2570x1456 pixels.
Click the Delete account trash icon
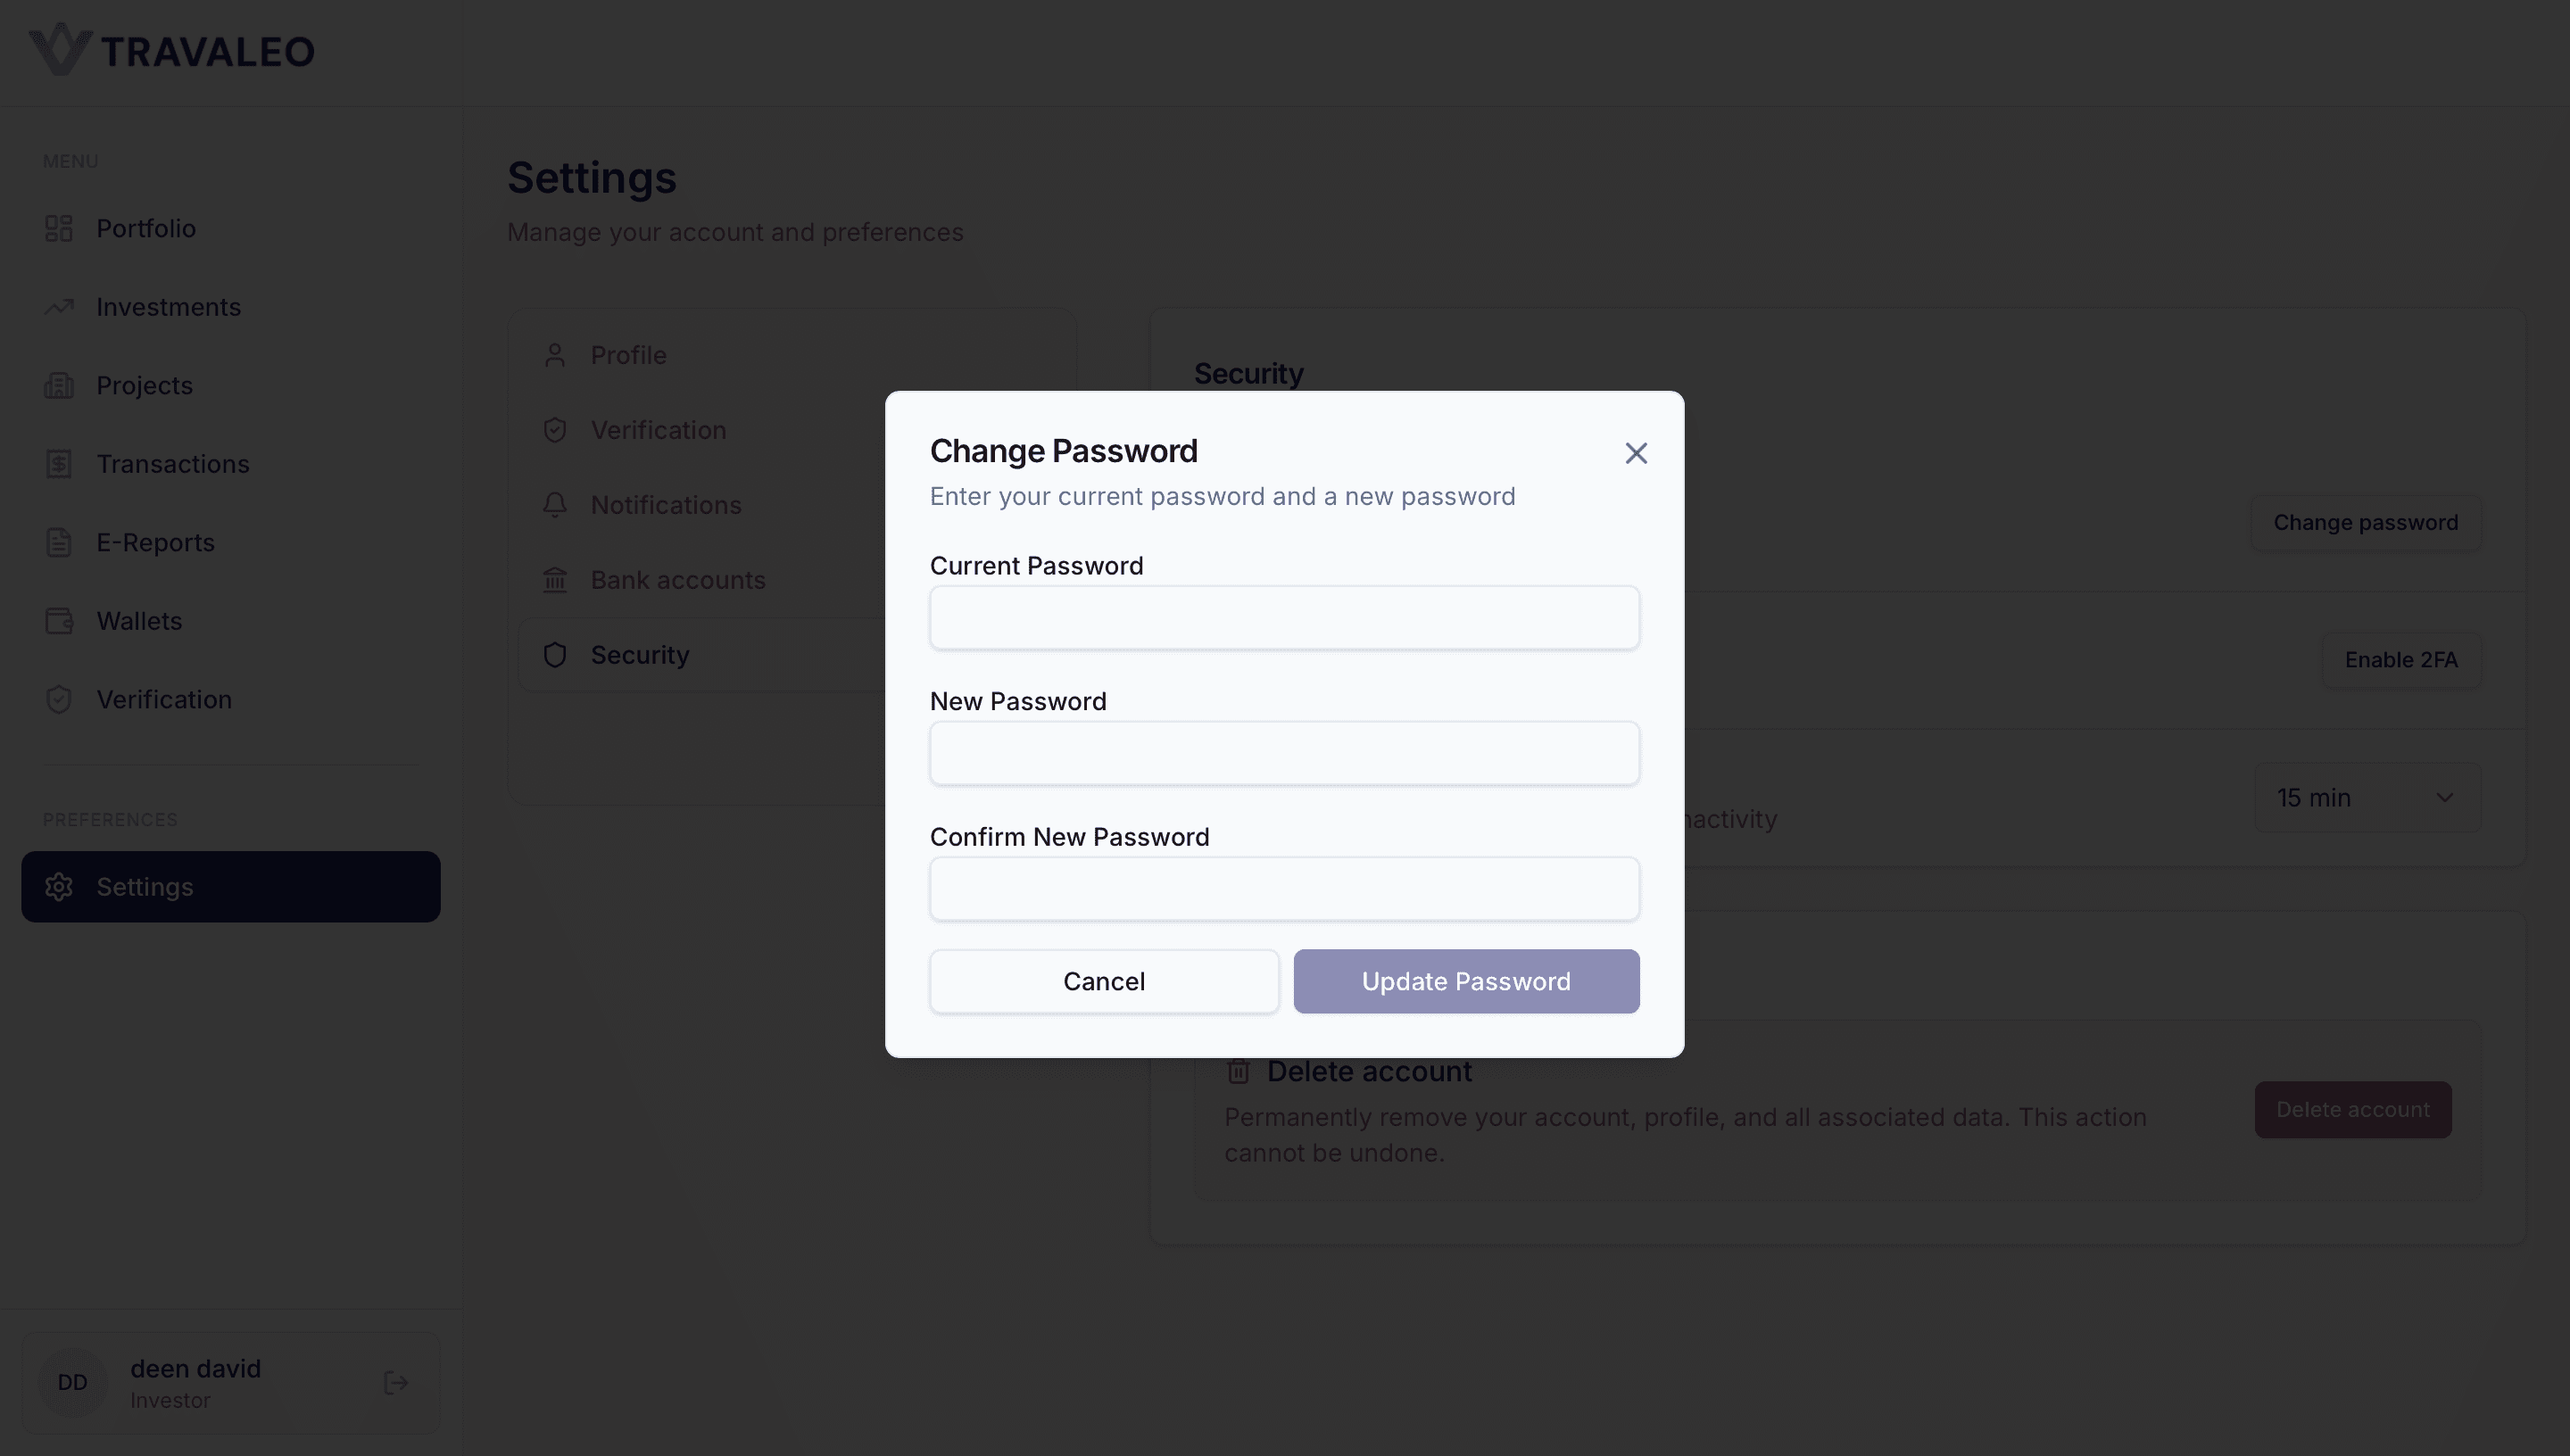click(1238, 1071)
